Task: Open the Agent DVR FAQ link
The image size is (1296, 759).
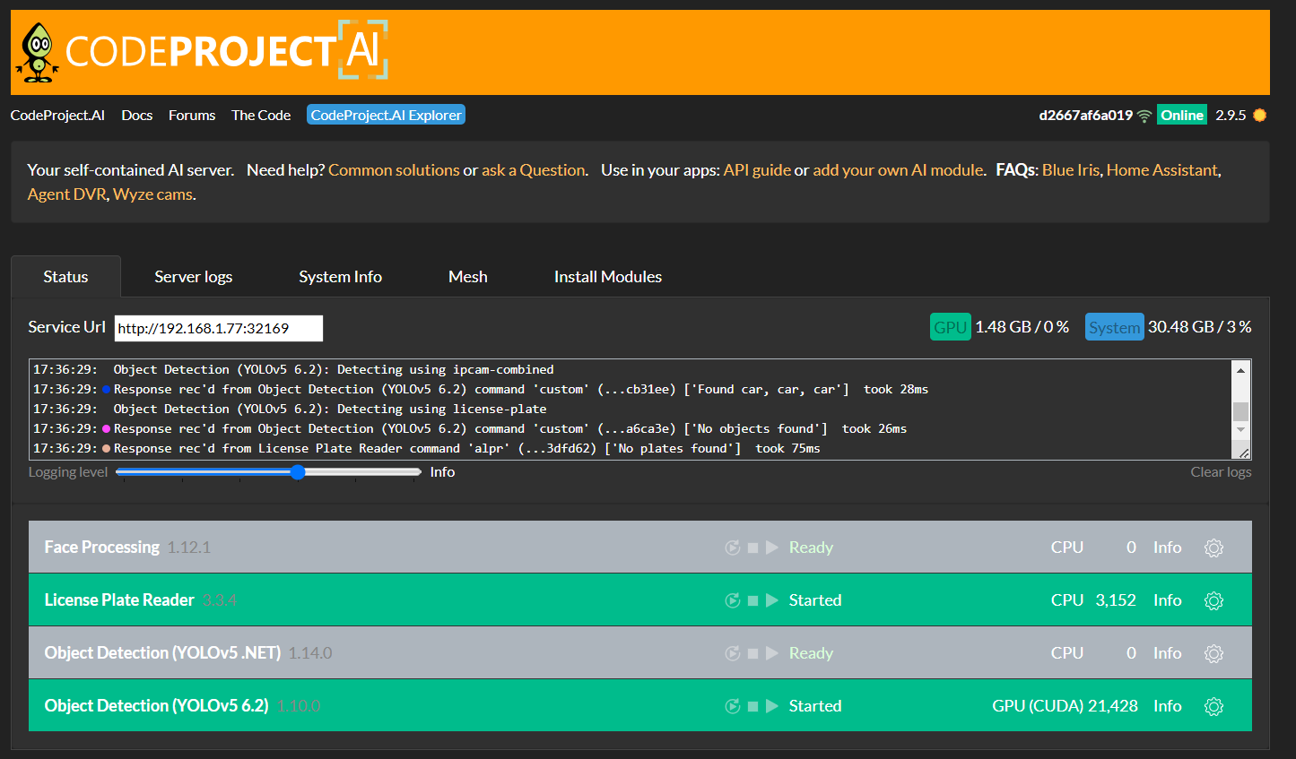Action: 67,194
